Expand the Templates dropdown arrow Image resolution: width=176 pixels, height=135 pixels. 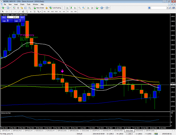pyautogui.click(x=109, y=8)
